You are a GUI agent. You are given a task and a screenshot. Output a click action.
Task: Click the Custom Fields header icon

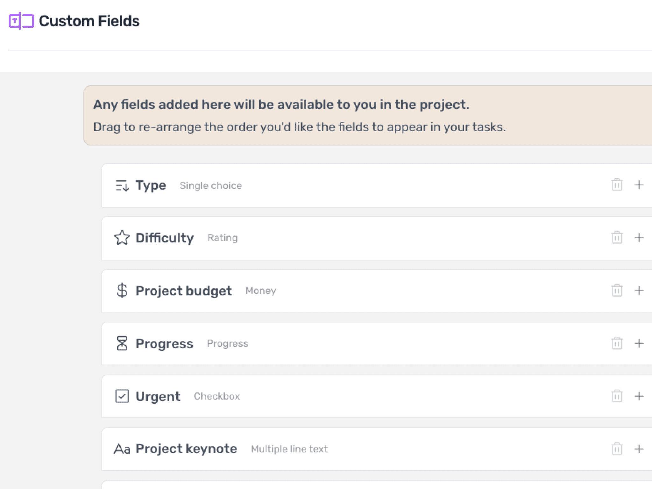point(21,21)
